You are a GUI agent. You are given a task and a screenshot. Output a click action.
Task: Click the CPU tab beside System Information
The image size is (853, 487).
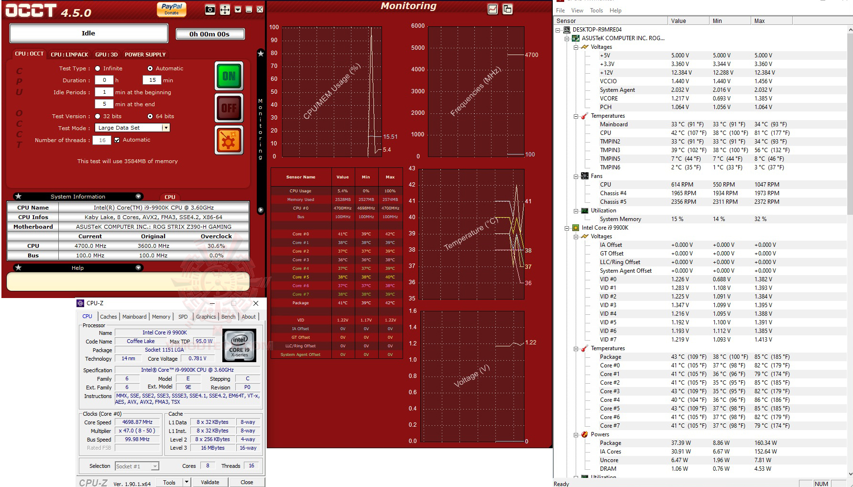170,197
